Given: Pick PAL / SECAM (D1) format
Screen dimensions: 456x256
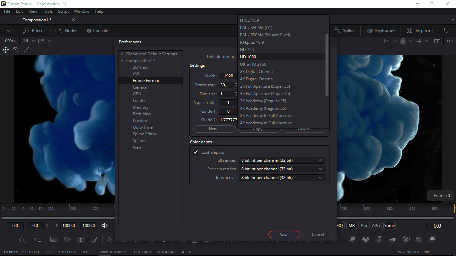Looking at the screenshot, I should [281, 28].
